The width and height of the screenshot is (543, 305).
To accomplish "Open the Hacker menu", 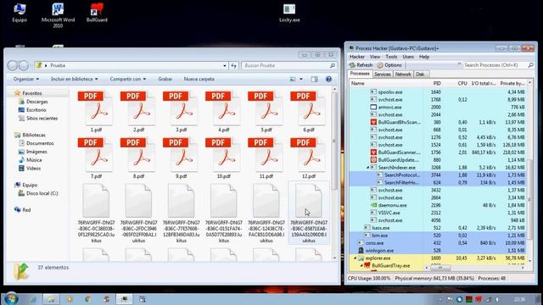I will [356, 57].
